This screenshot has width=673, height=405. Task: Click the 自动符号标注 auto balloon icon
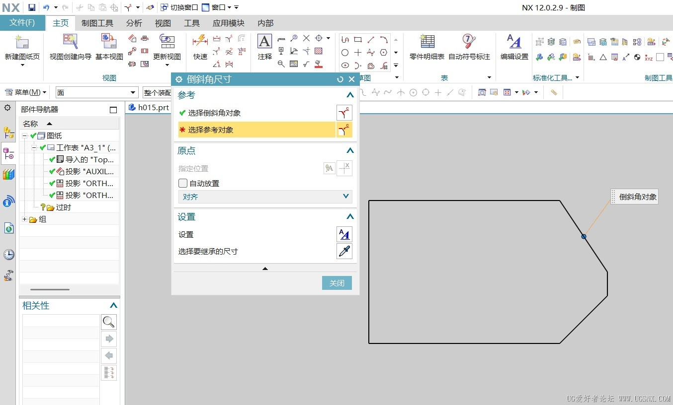point(469,43)
